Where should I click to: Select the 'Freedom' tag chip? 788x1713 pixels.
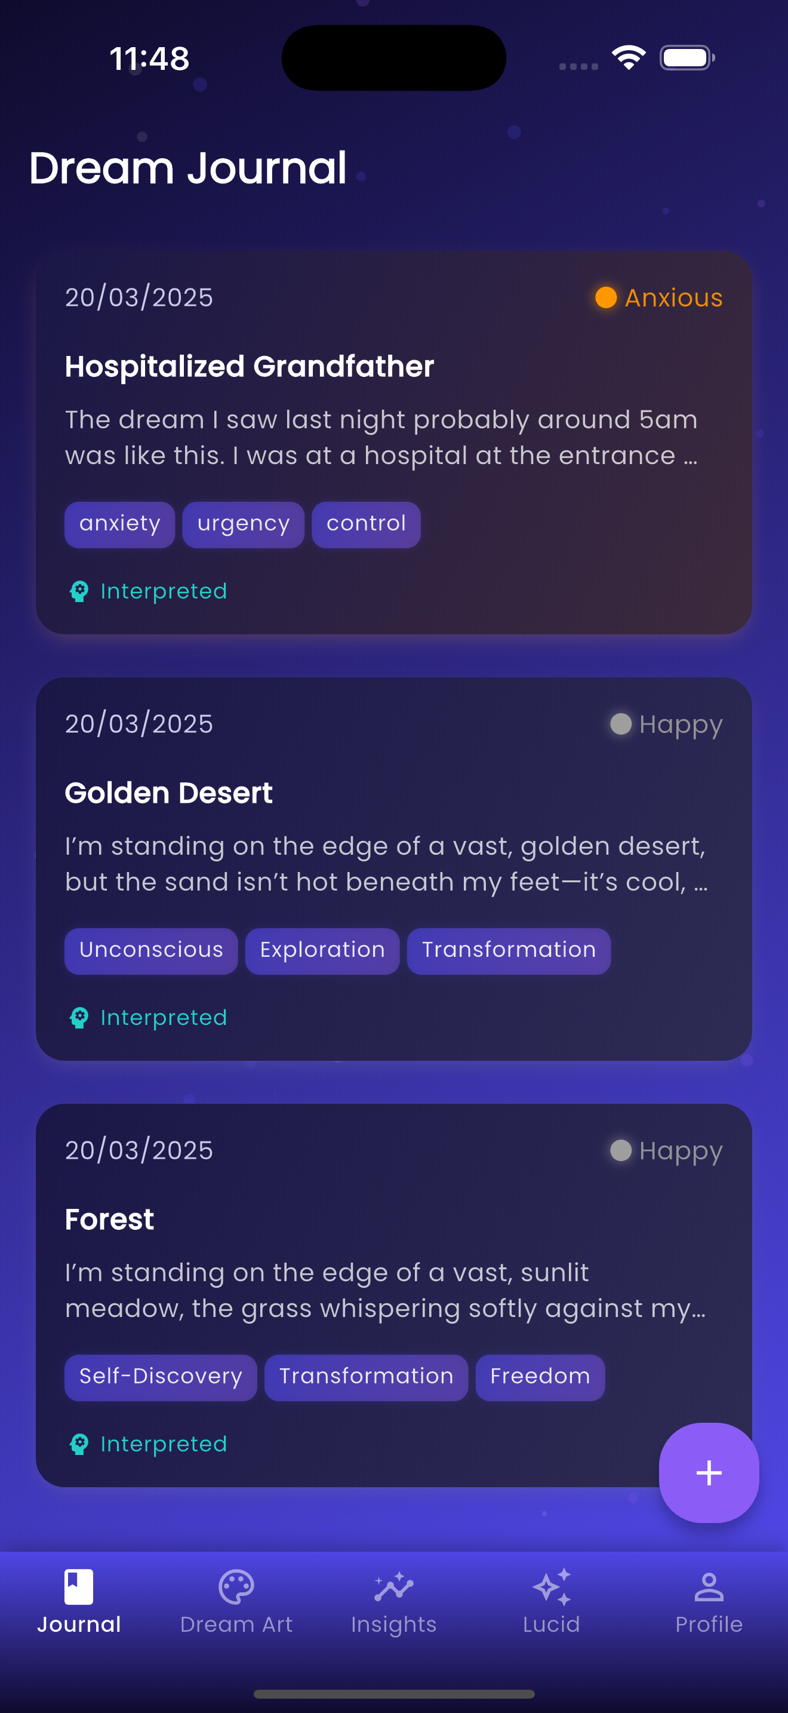540,1377
